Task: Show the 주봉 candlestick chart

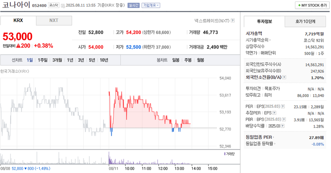Action: (188, 60)
